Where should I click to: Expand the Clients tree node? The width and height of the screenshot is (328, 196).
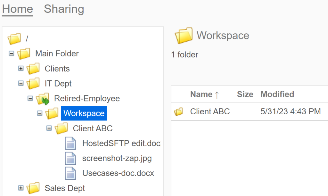point(21,68)
